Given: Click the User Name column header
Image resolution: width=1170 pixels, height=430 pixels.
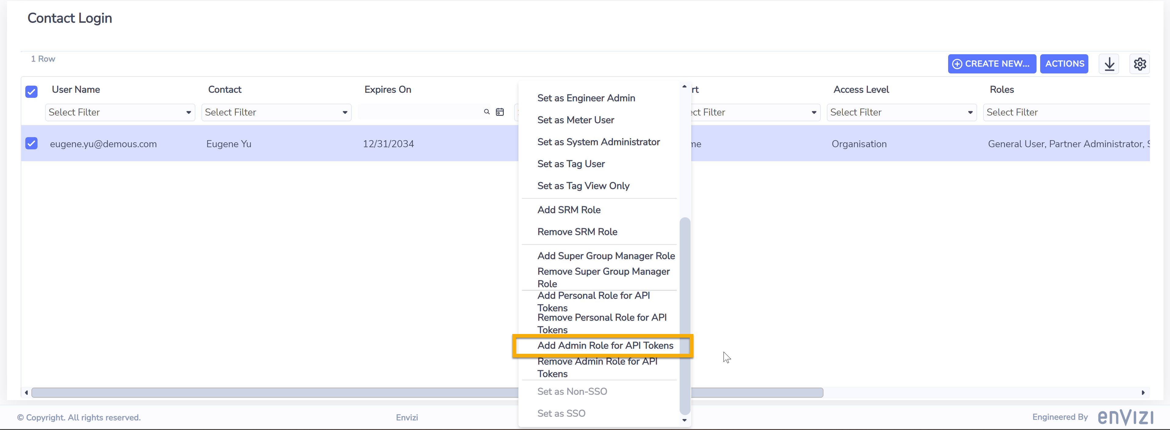Looking at the screenshot, I should point(76,90).
